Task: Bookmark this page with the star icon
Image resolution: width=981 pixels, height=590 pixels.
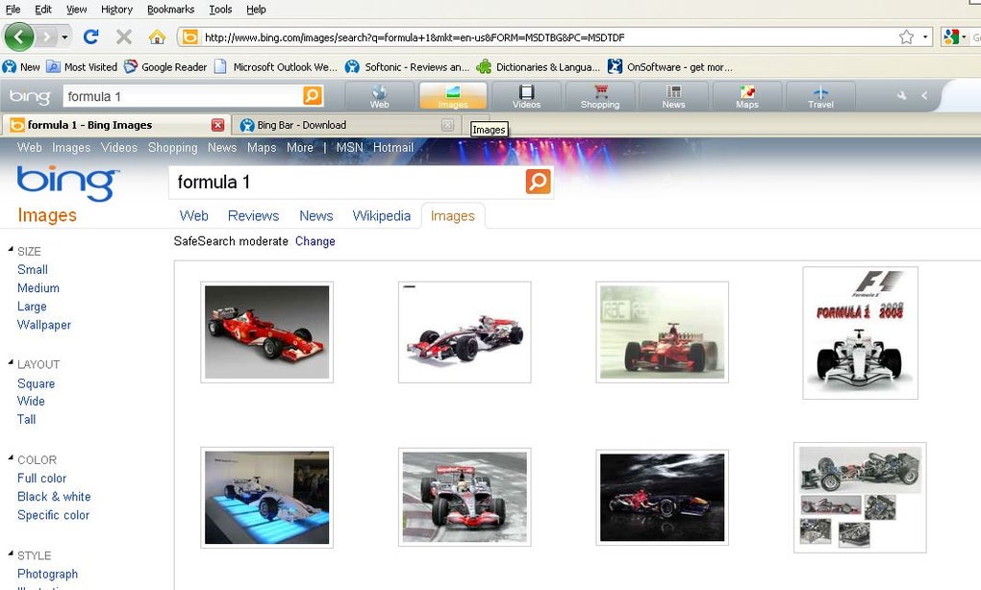Action: click(906, 37)
